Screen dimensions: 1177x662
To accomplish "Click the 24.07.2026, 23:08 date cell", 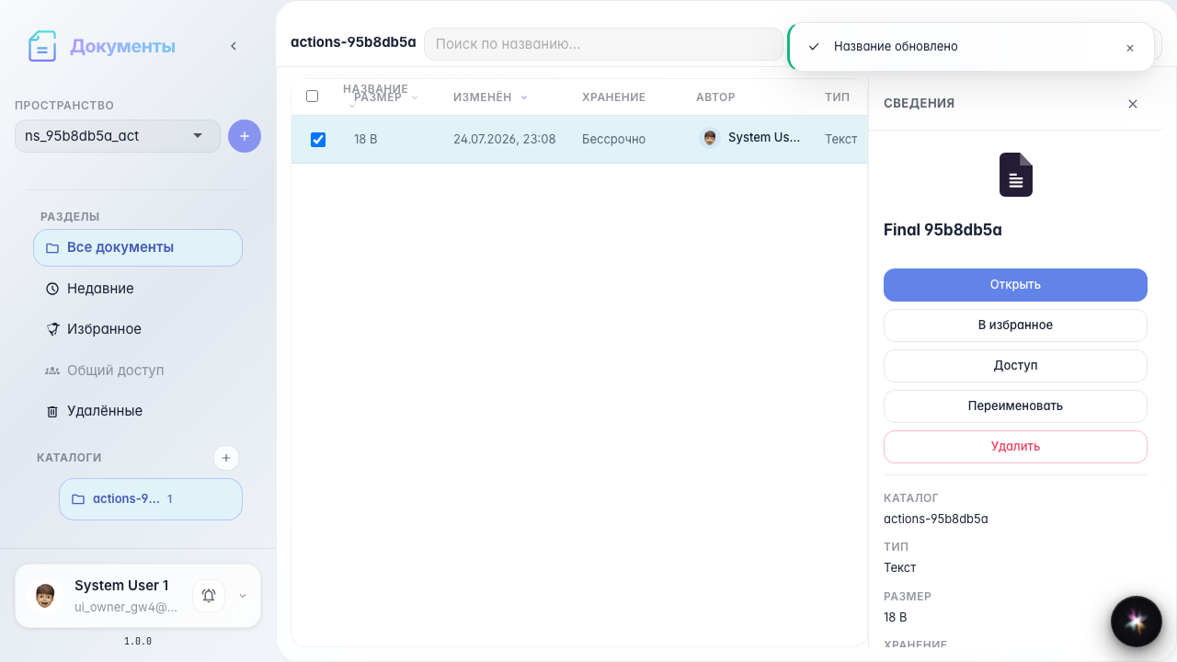I will point(504,139).
